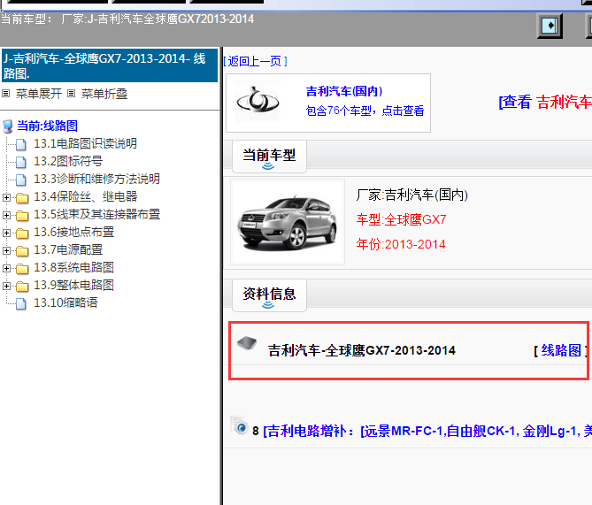The height and width of the screenshot is (505, 592).
Task: Open 13.1电路图识读说明 in the tree
Action: tap(85, 143)
